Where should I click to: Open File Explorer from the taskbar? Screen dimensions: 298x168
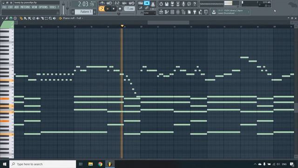pyautogui.click(x=90, y=164)
